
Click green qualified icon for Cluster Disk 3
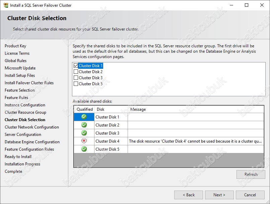(x=84, y=133)
